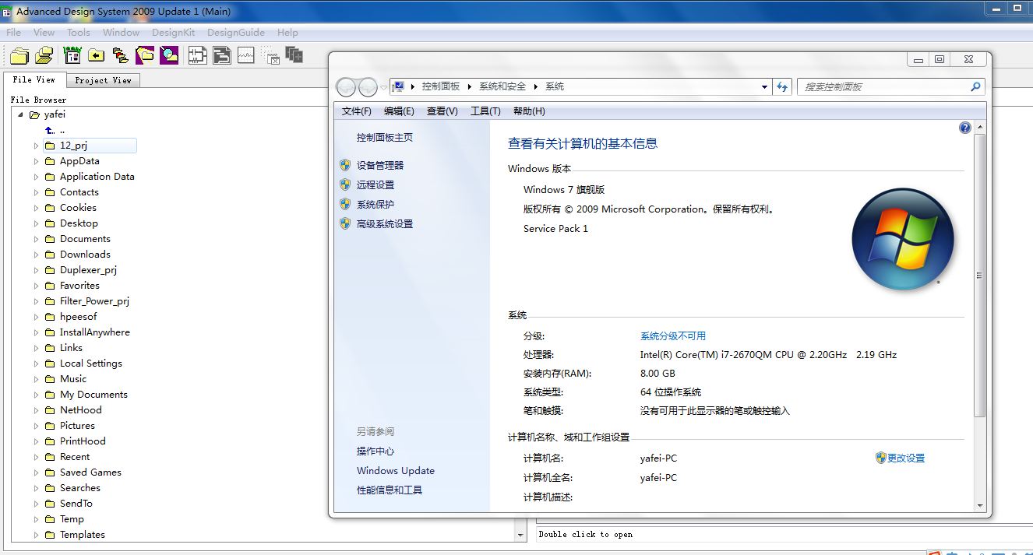The image size is (1033, 555).
Task: Click the Show All Windows toolbar icon
Action: (x=294, y=55)
